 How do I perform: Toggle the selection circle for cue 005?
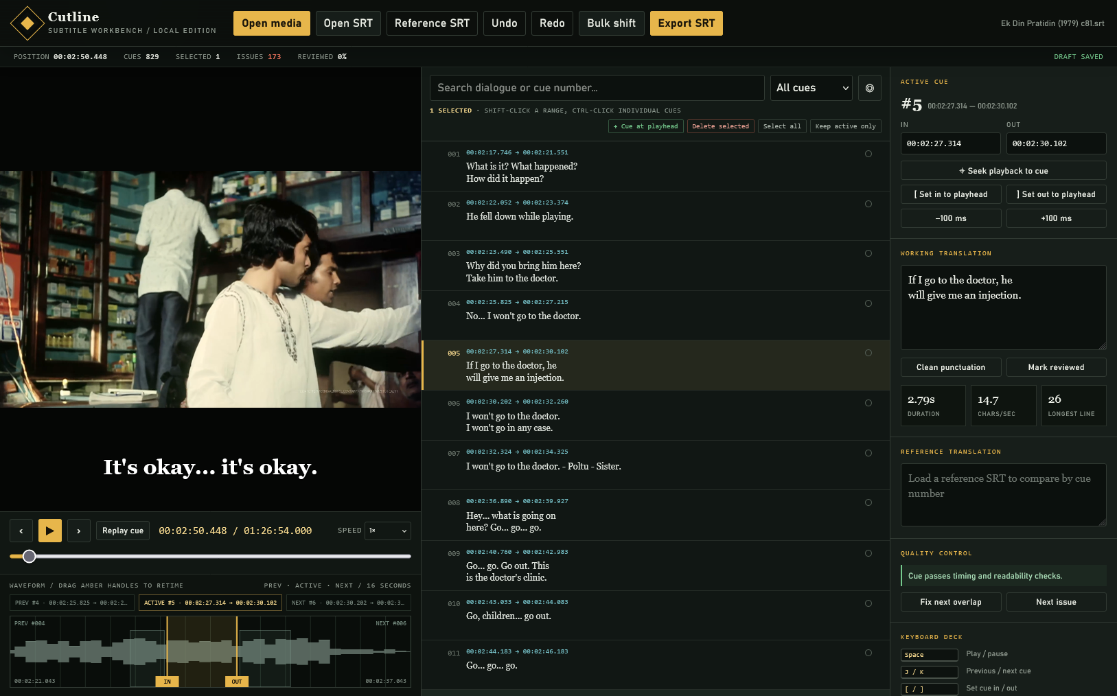coord(868,353)
